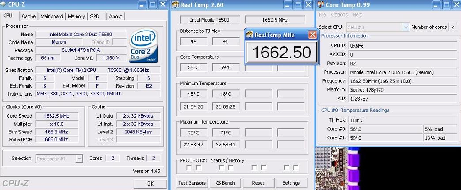
Task: Click the Intel Mobile T5500 field in Real Temp
Action: pyautogui.click(x=210, y=20)
